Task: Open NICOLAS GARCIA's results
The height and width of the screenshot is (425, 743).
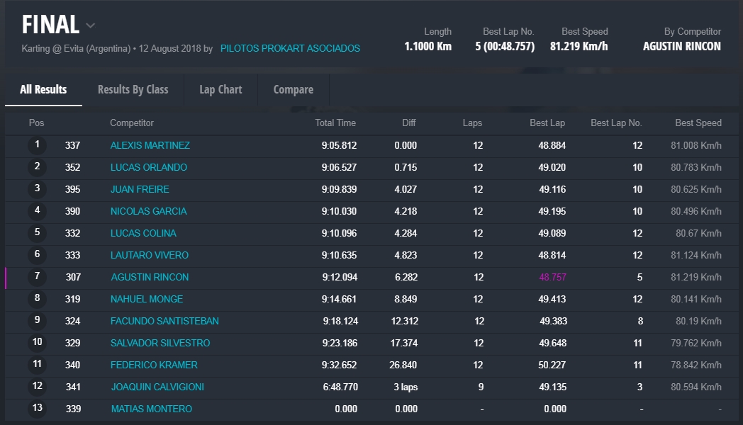Action: (148, 212)
